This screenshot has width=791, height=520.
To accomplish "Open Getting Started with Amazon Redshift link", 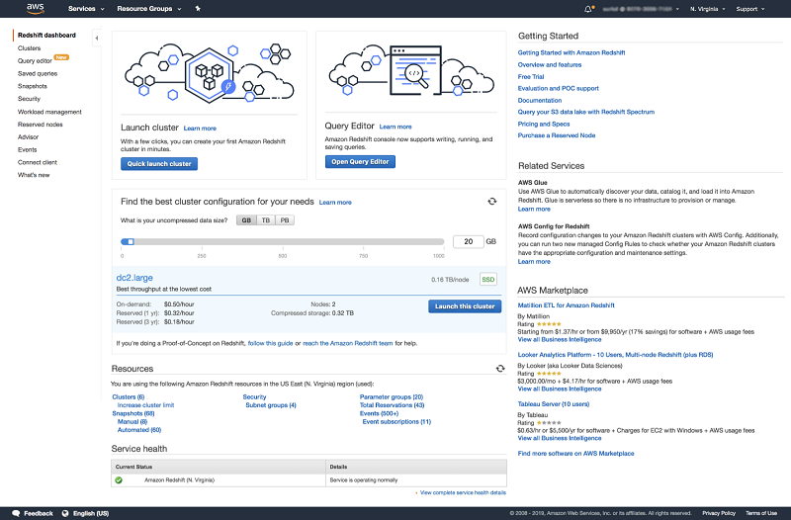I will coord(571,53).
